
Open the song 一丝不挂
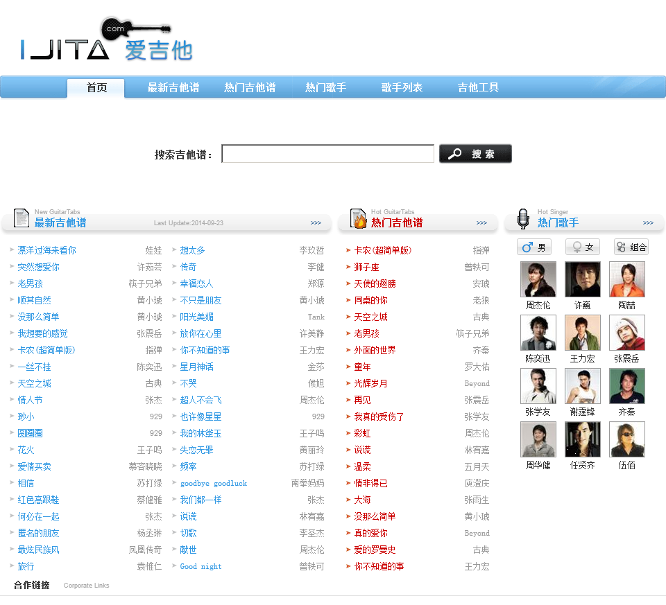[x=34, y=367]
